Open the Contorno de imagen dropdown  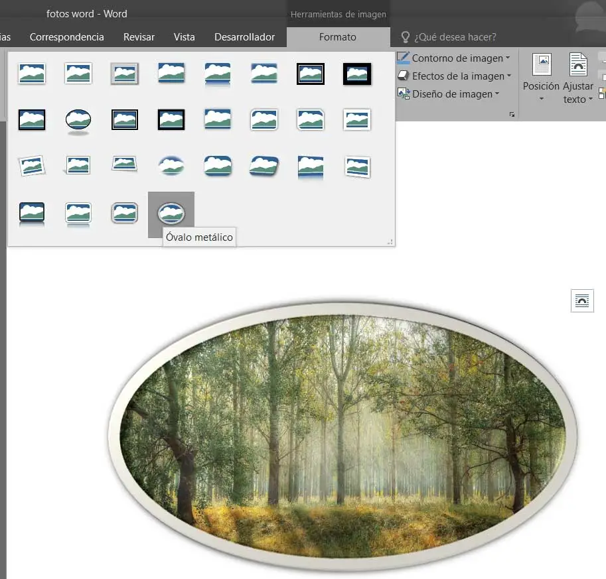[454, 58]
